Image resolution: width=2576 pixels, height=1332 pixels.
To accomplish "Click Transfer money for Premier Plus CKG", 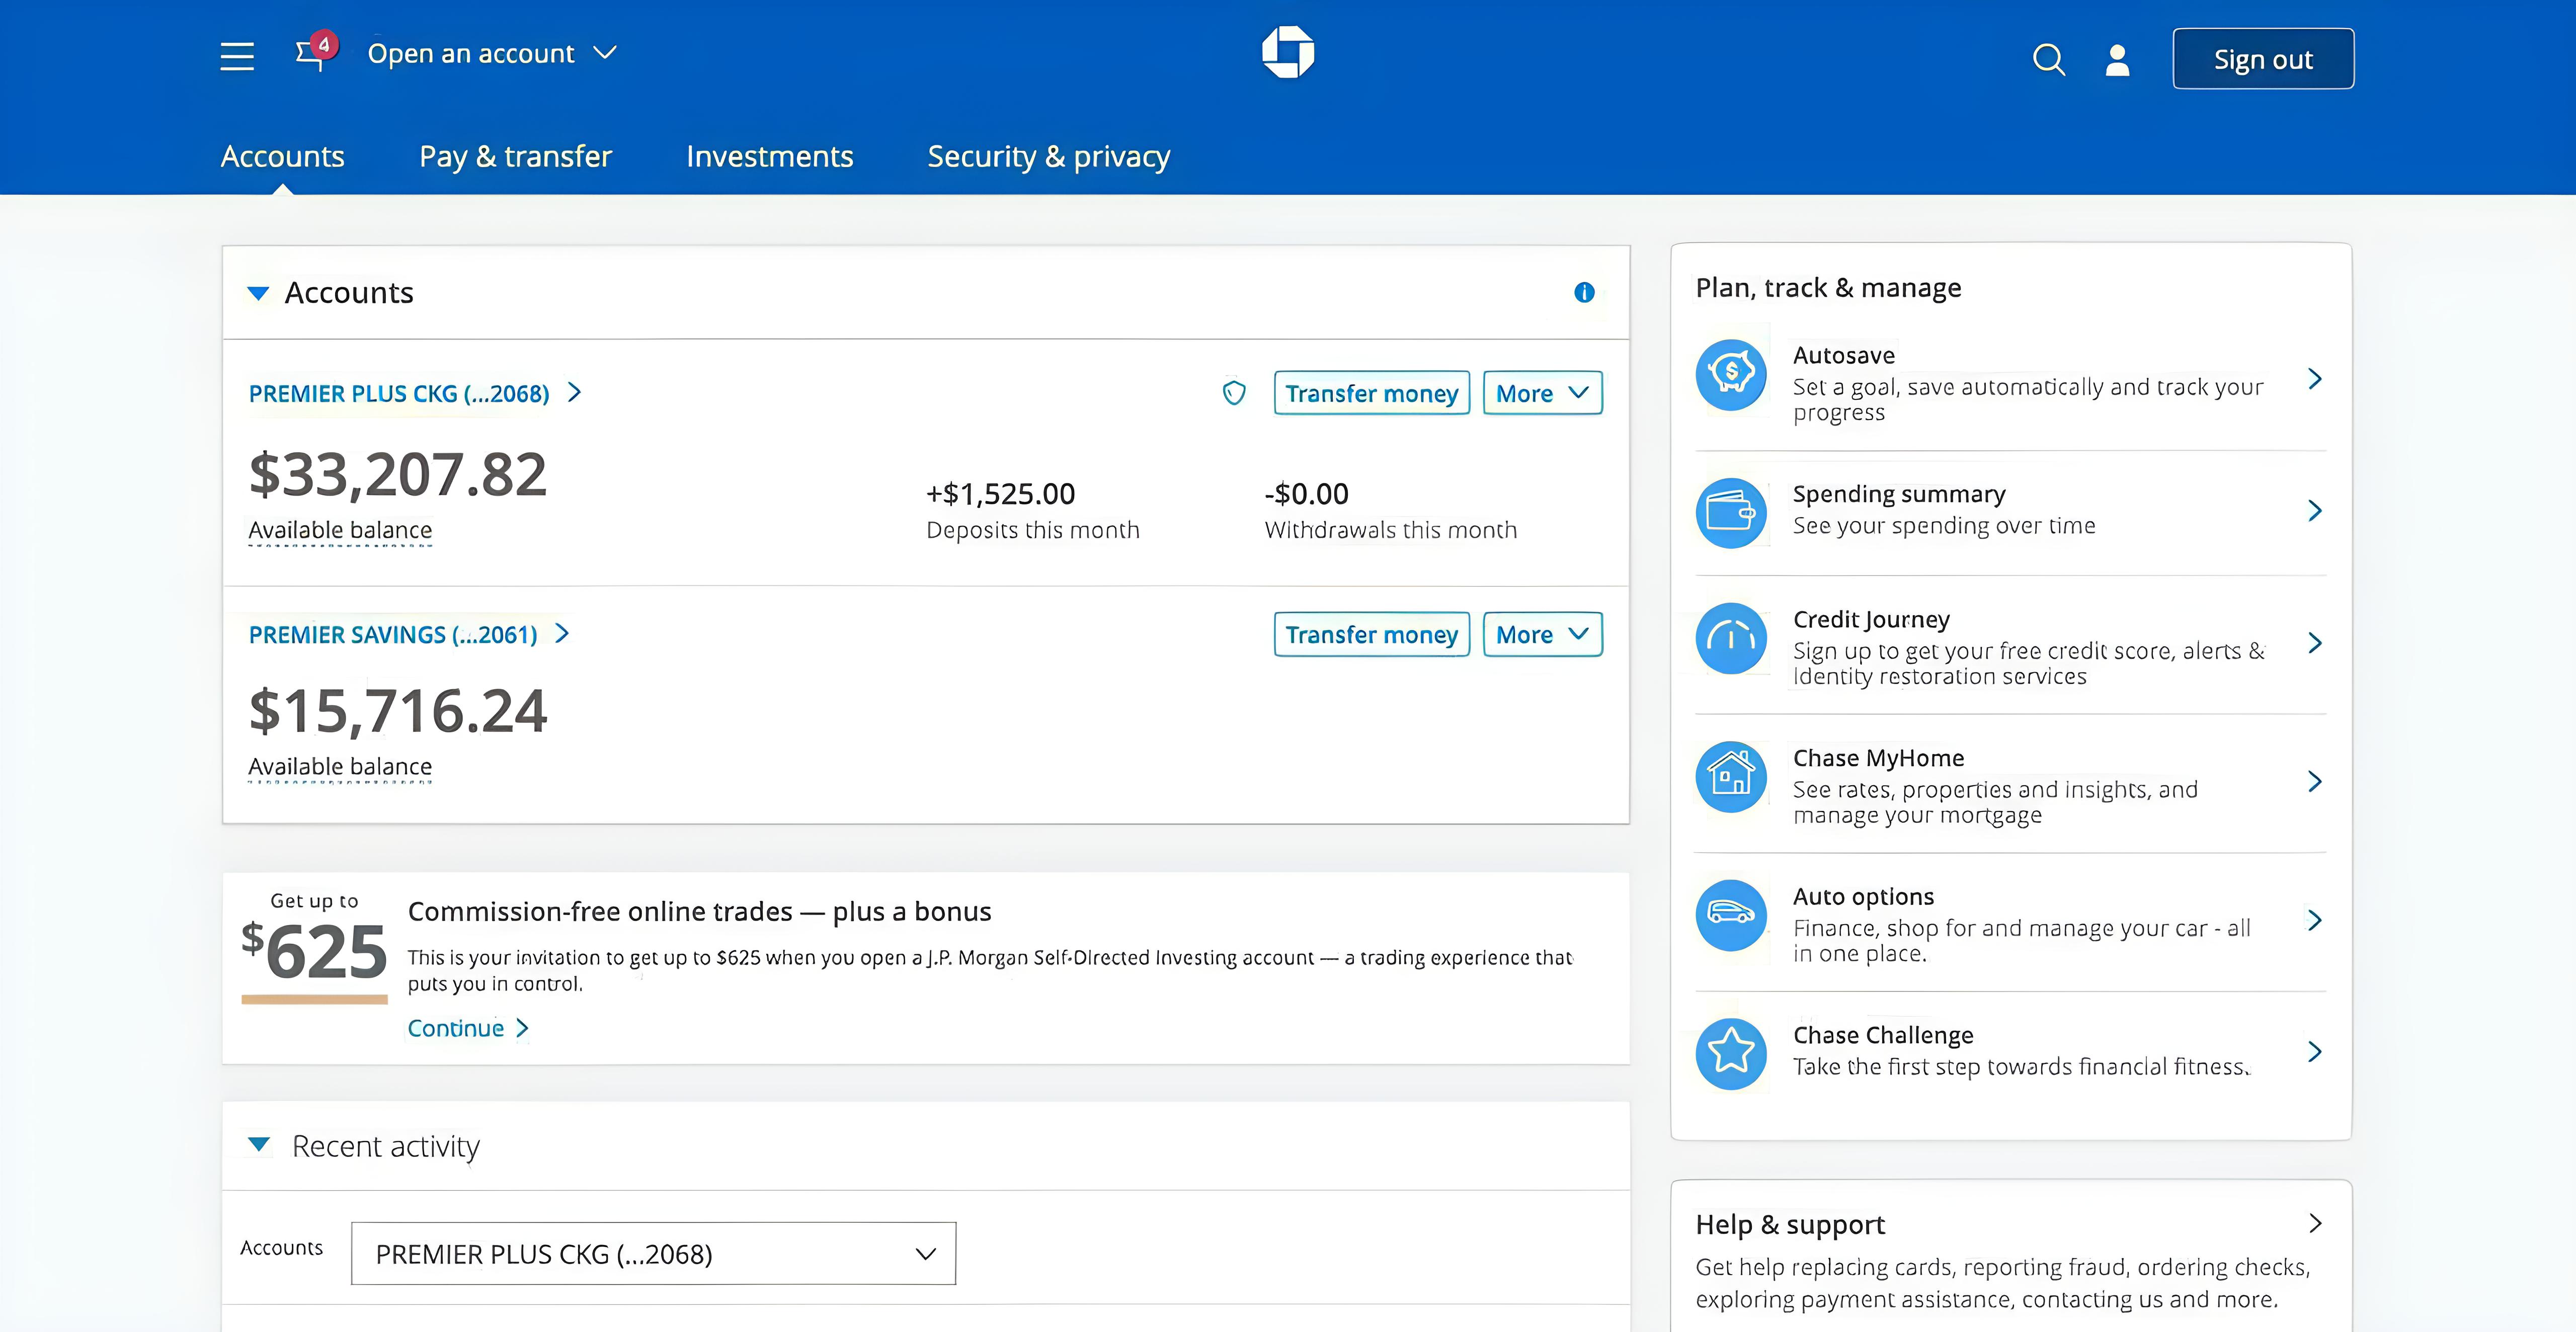I will [1371, 393].
